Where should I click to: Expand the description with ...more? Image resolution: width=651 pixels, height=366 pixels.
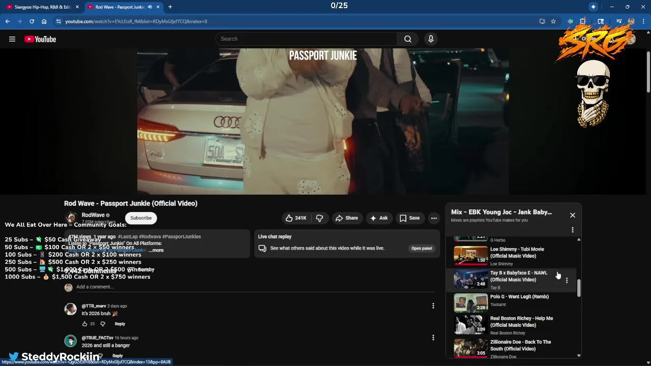click(x=156, y=250)
